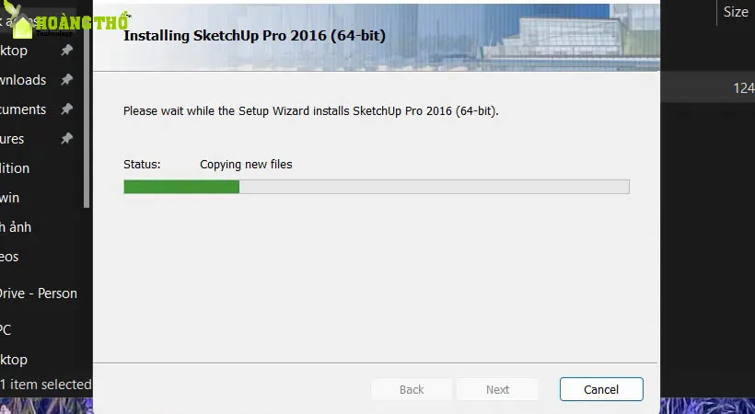This screenshot has width=755, height=414.
Task: Open Downloads in the navigation pane
Action: (x=24, y=80)
